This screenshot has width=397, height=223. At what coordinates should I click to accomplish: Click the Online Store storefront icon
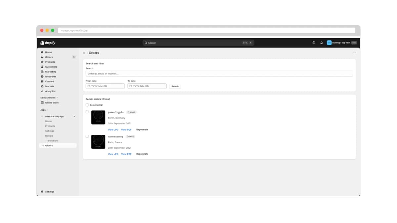pyautogui.click(x=42, y=103)
